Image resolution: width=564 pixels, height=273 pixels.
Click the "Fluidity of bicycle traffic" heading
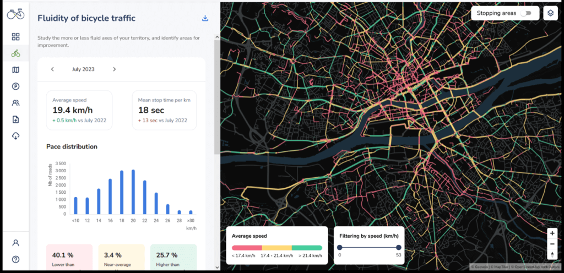[x=86, y=18]
